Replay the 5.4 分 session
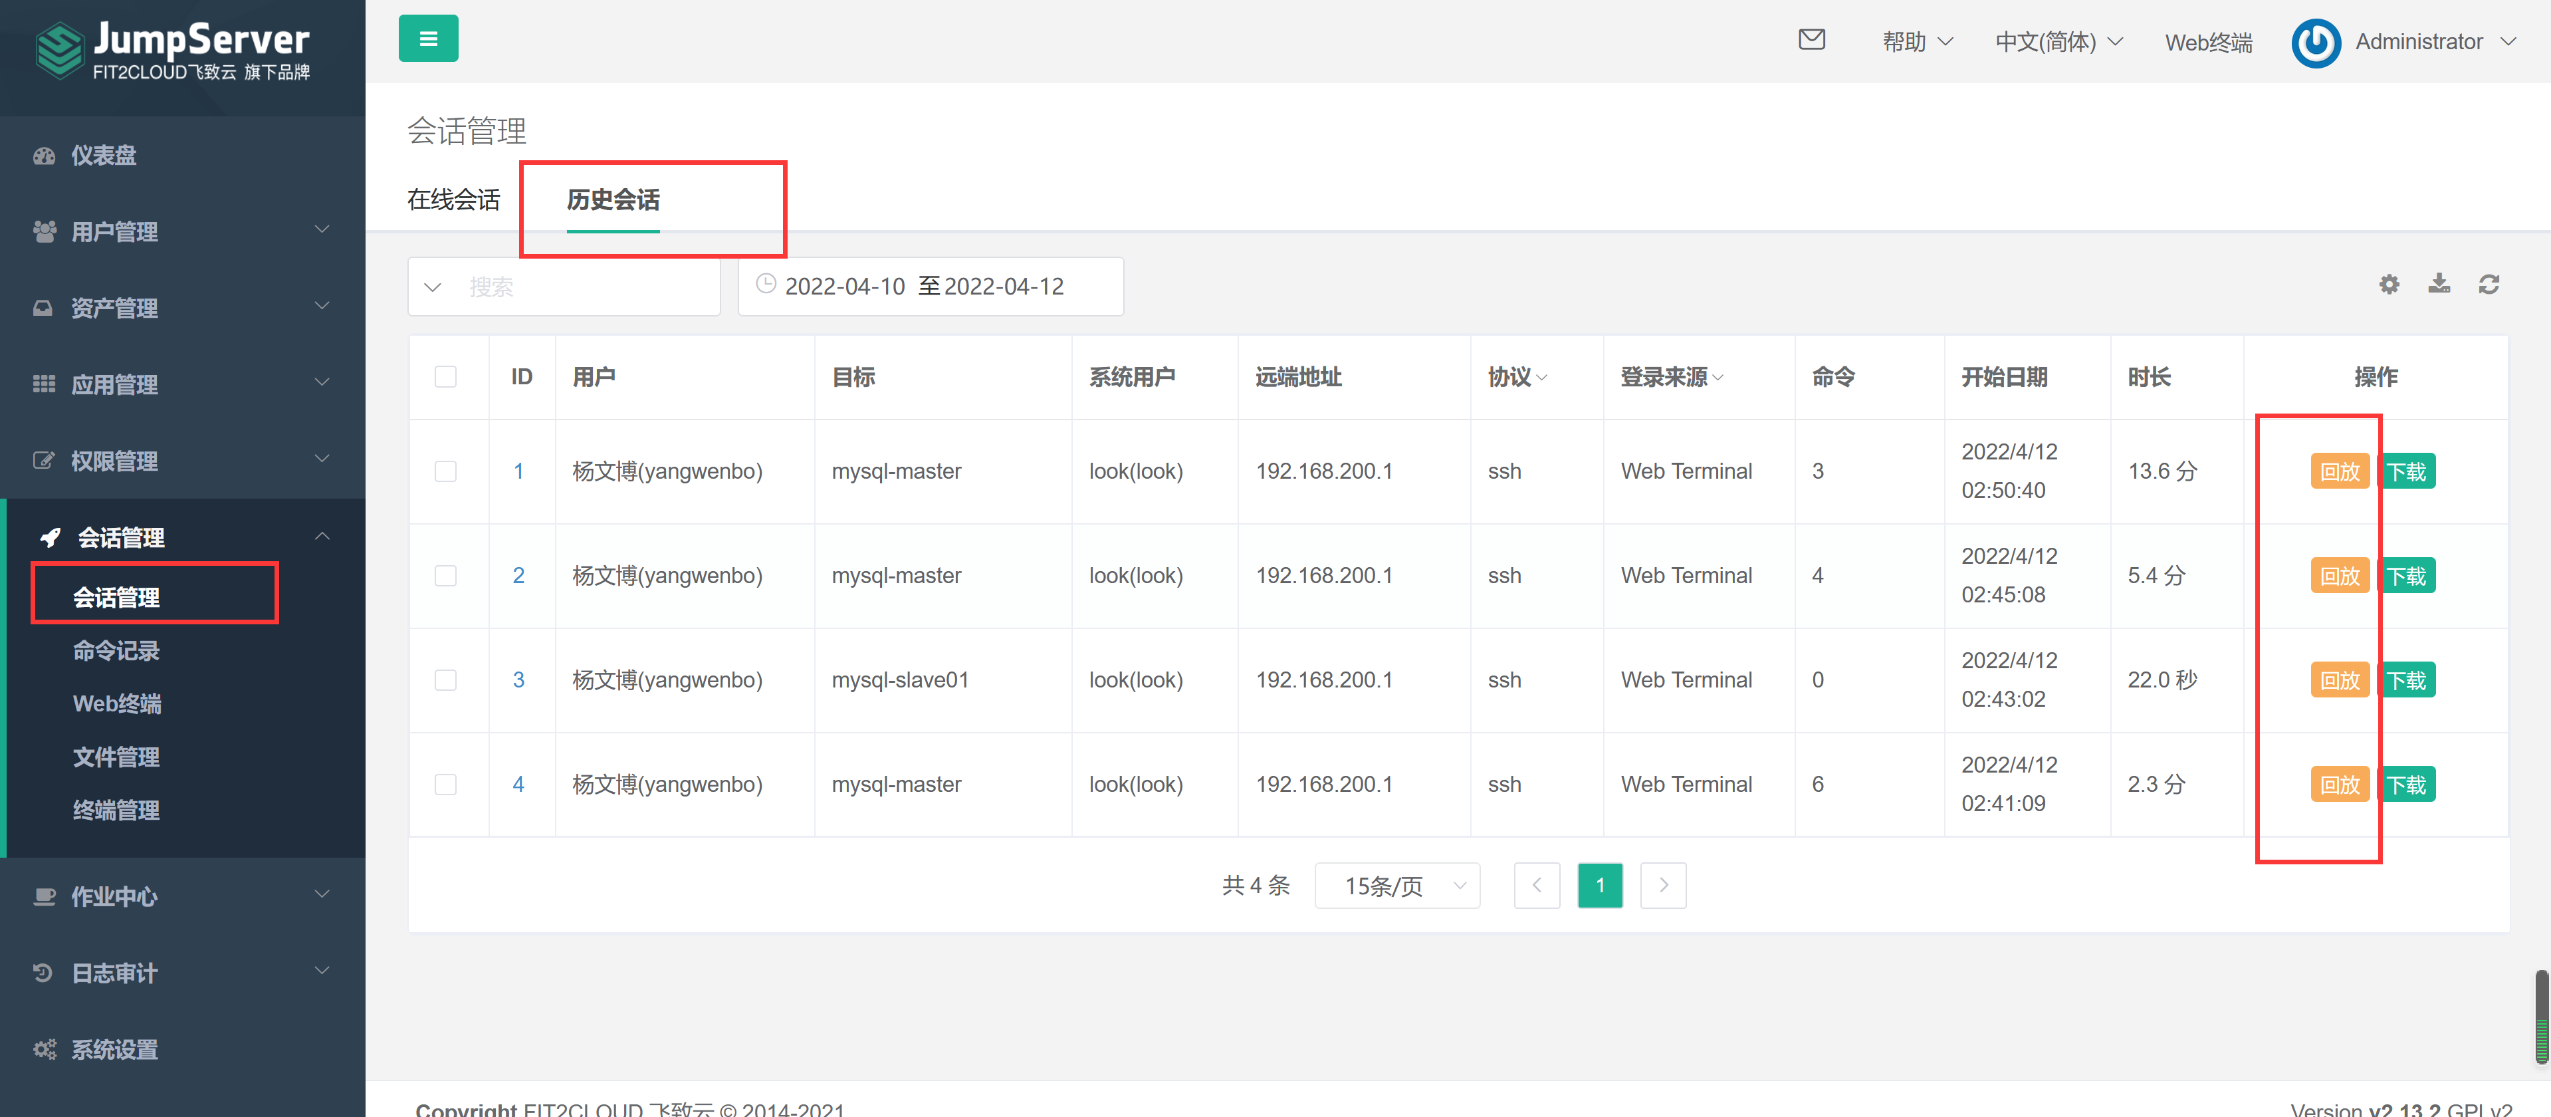The height and width of the screenshot is (1117, 2551). [2339, 576]
